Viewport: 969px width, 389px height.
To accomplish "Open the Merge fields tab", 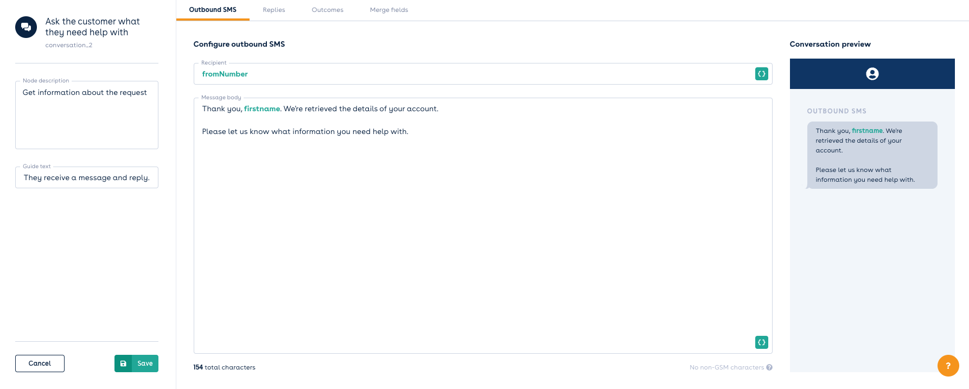I will tap(389, 10).
